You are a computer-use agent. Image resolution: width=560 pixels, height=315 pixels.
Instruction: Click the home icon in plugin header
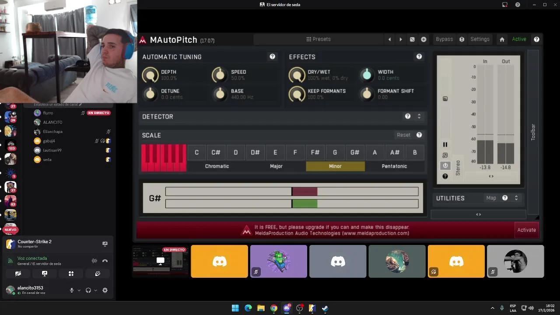click(x=502, y=39)
